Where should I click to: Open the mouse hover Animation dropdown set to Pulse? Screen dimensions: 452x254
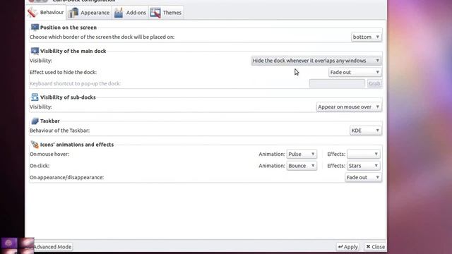302,154
